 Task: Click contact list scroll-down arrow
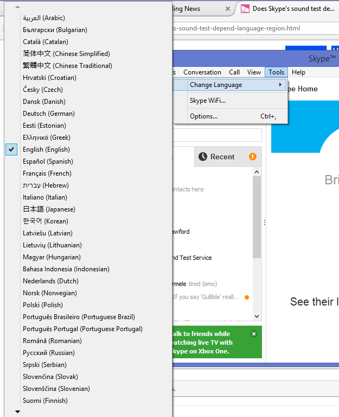coord(257,316)
